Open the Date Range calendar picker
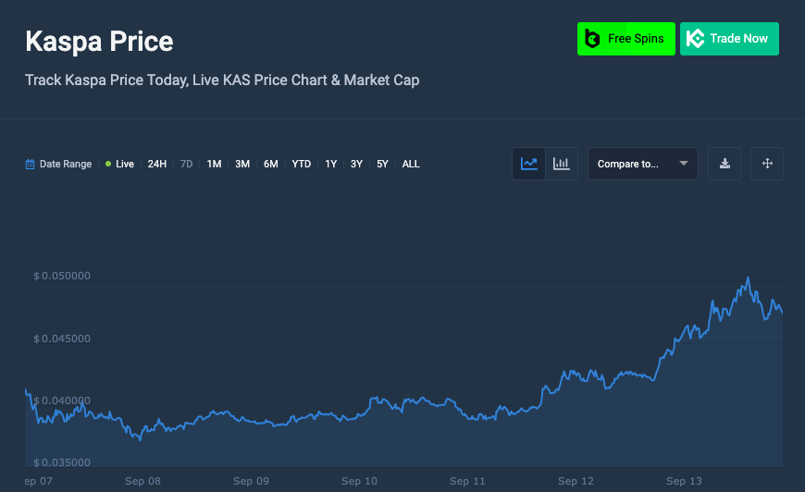Screen dimensions: 805x492 [30, 165]
